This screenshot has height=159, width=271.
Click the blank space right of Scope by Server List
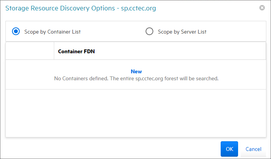coord(236,32)
